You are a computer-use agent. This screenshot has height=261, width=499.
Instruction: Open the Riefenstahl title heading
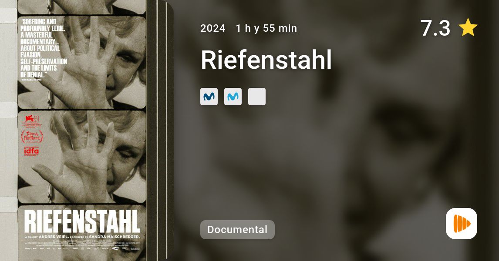click(x=266, y=60)
